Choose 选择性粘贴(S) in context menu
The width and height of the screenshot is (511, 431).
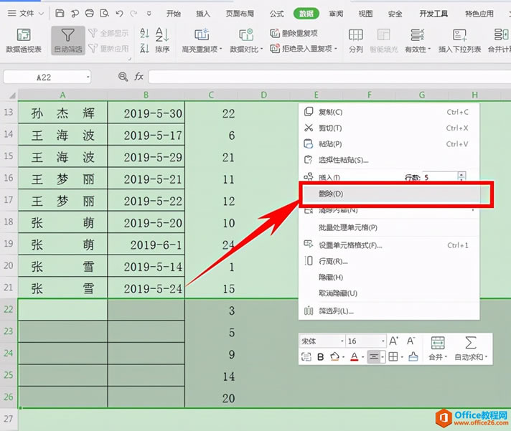(389, 160)
